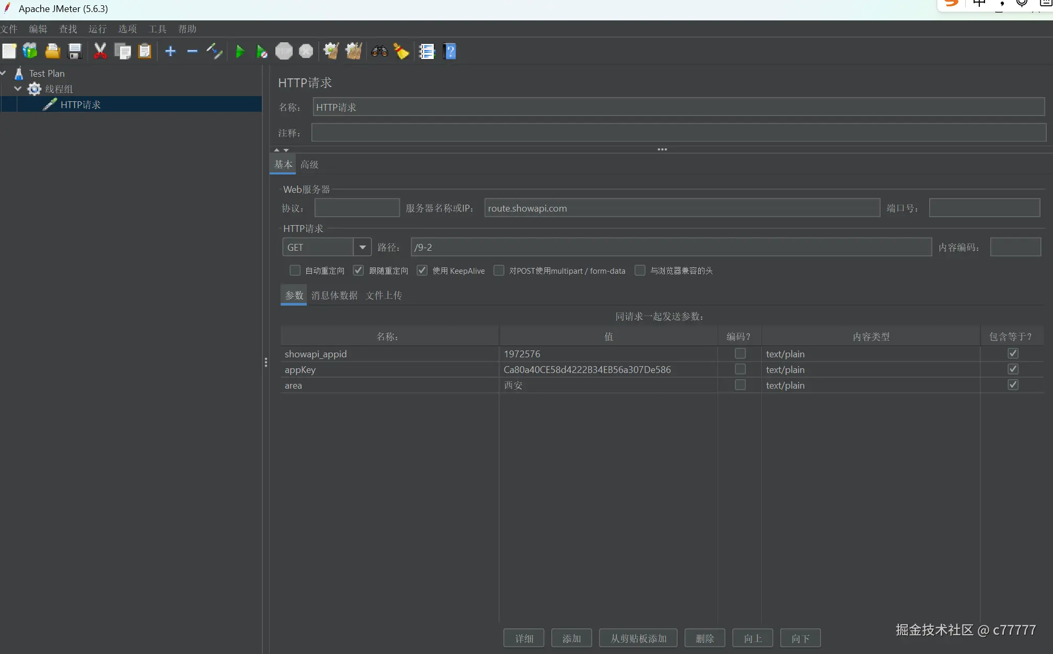Open search with binoculars icon
The height and width of the screenshot is (654, 1053).
379,51
